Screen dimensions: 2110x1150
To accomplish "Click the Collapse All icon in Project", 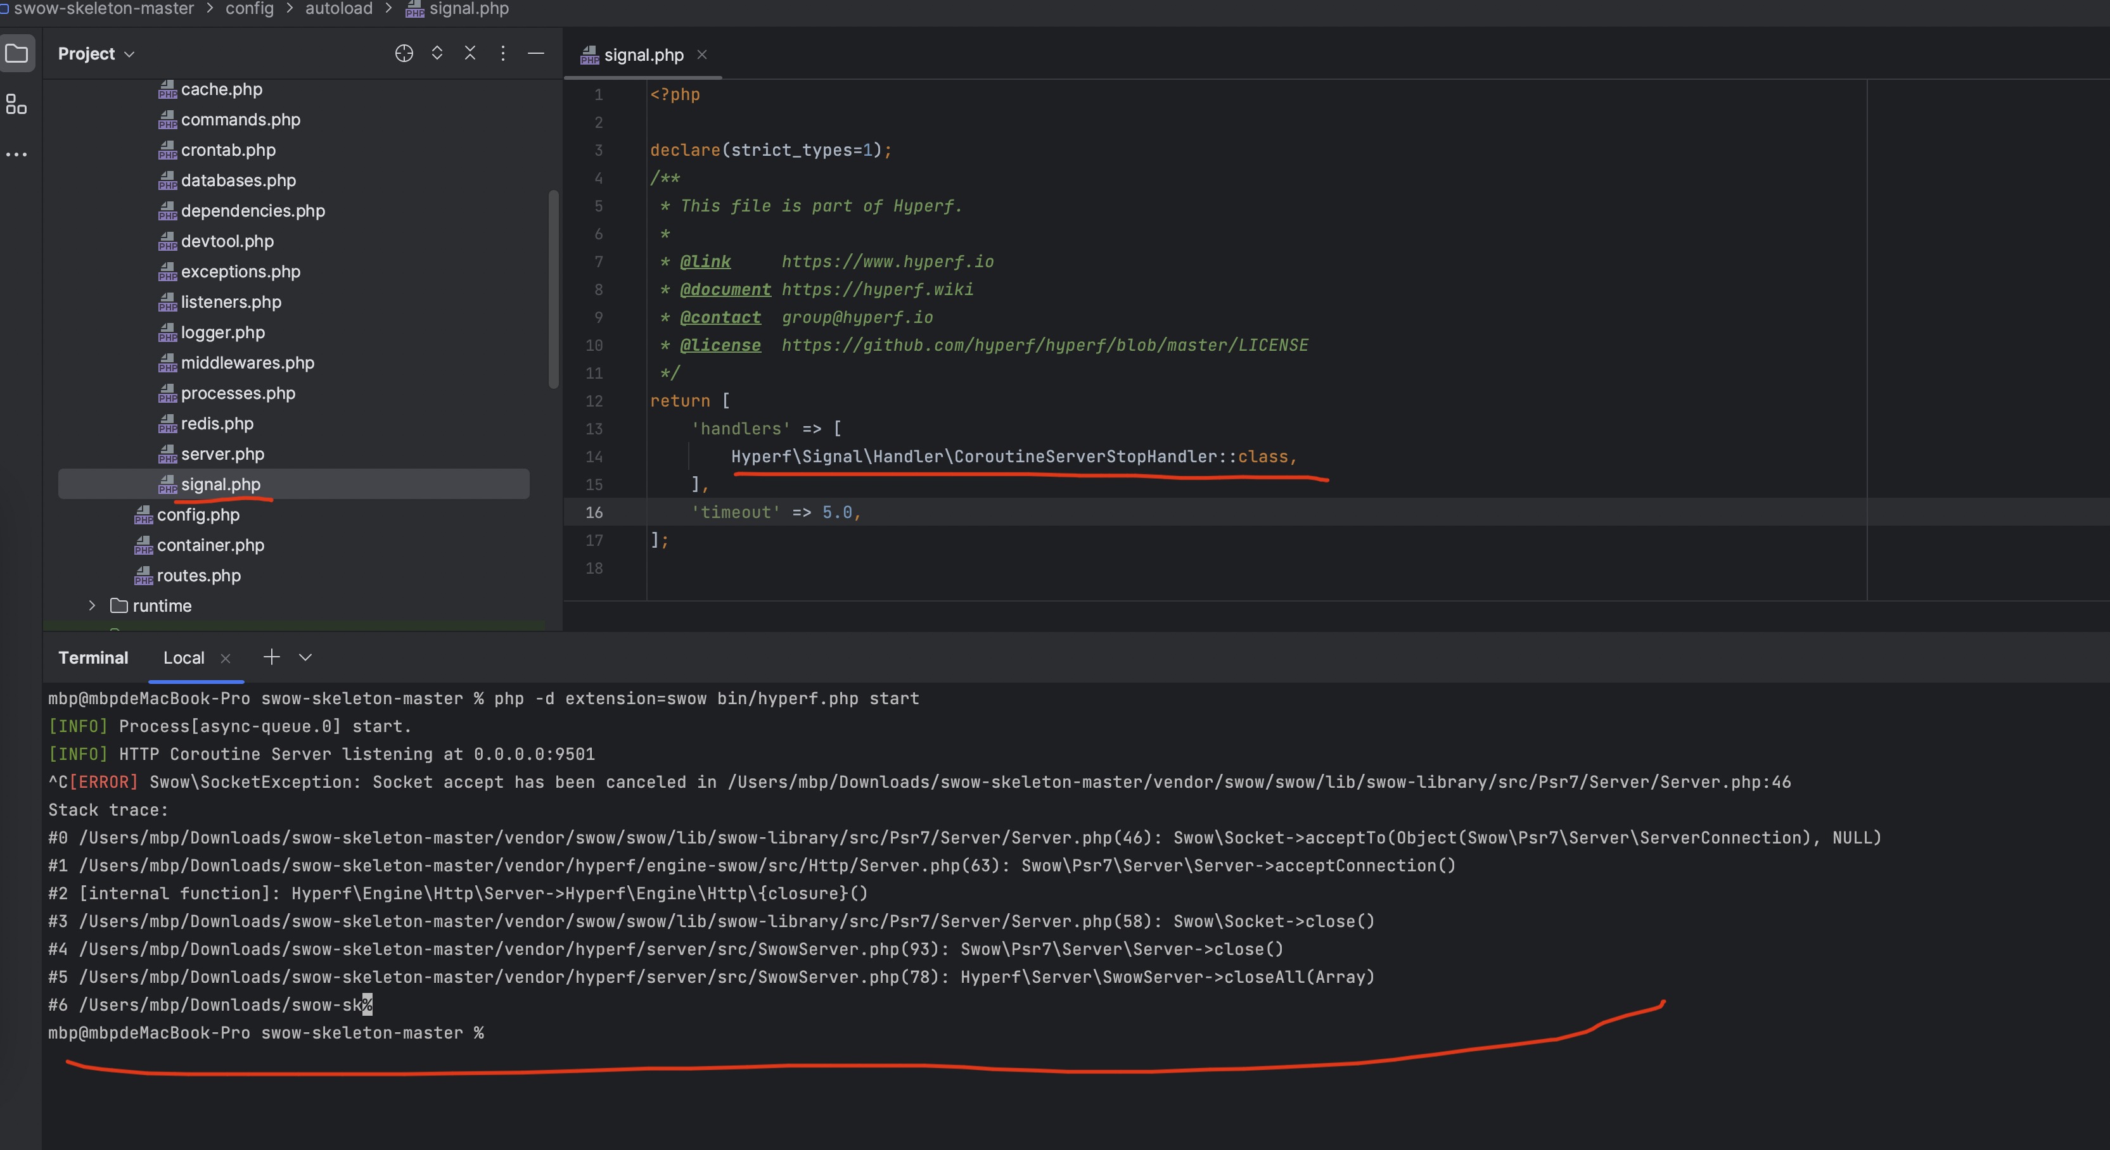I will tap(470, 53).
